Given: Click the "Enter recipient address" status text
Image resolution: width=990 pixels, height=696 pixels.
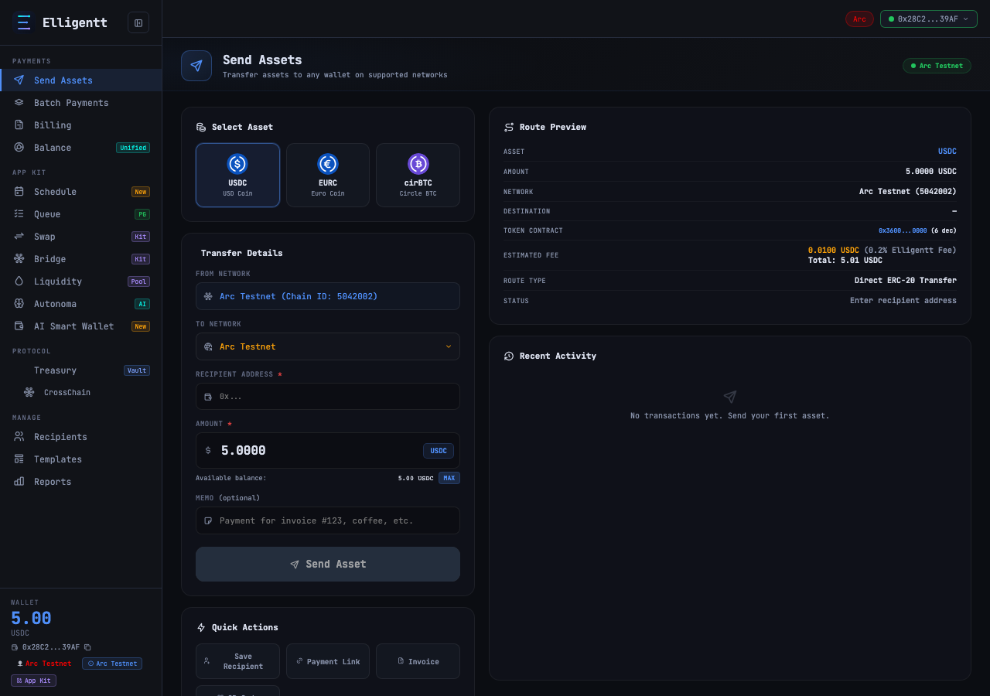Looking at the screenshot, I should [x=903, y=300].
